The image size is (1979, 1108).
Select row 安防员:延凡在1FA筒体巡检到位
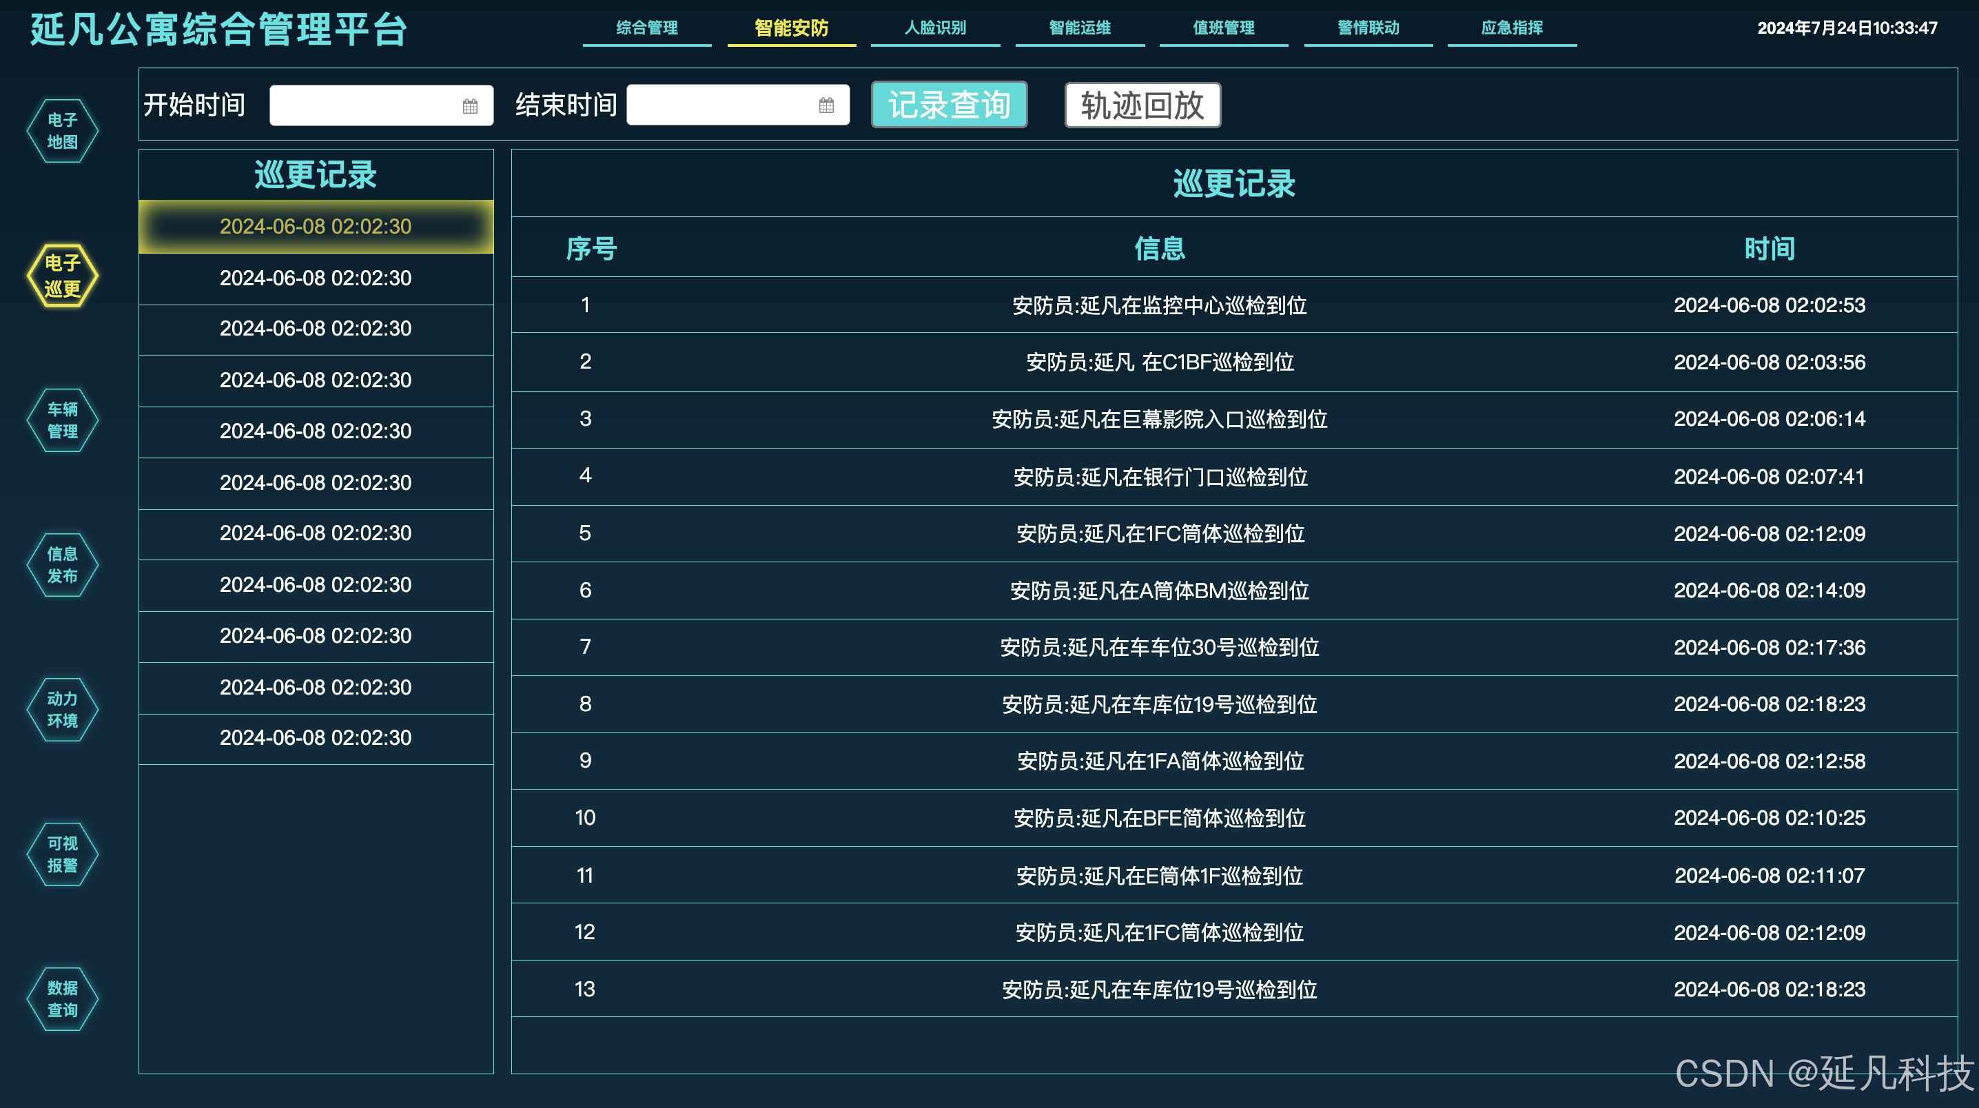1235,761
